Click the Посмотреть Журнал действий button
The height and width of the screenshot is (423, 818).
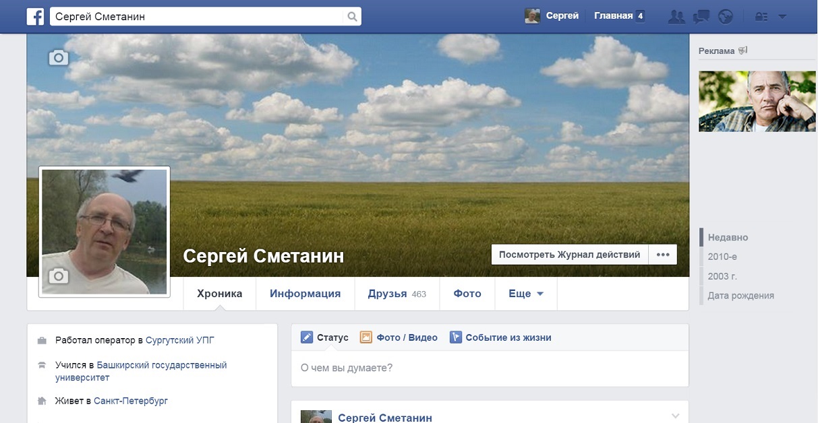click(569, 255)
